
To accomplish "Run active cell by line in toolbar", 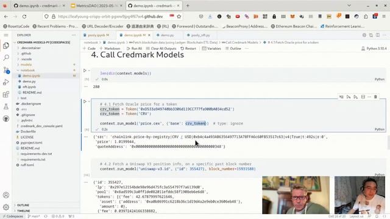I will tap(341, 97).
